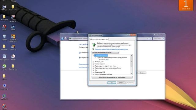The height and width of the screenshot is (110, 196).
Task: Select the highlighted Сбалансированный tree row
Action: (101, 56)
